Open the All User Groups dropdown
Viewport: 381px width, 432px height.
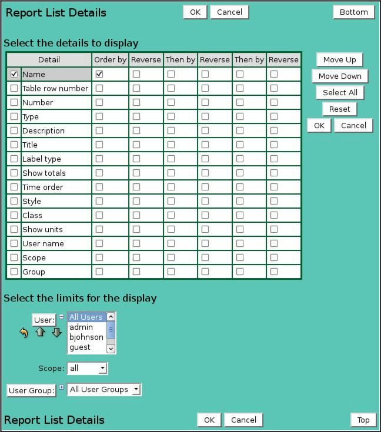coord(104,390)
